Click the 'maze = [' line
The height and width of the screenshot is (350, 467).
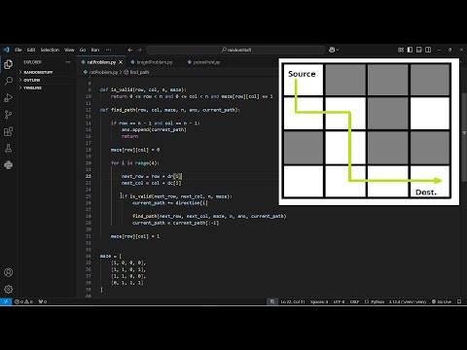coord(111,256)
